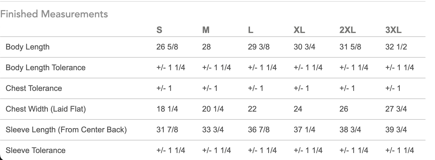Click the 3XL size column header
This screenshot has height=160, width=435.
(x=393, y=30)
